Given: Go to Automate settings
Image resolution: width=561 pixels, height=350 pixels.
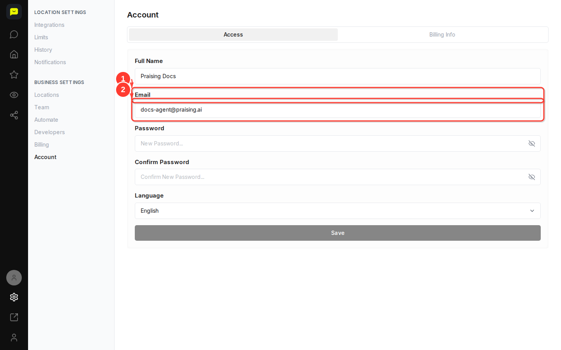Looking at the screenshot, I should 46,120.
